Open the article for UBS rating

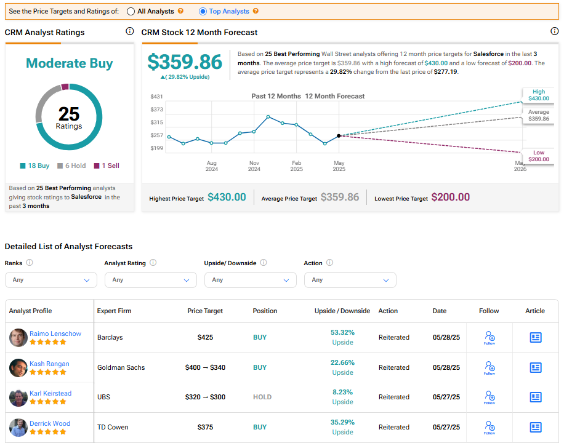coord(536,397)
